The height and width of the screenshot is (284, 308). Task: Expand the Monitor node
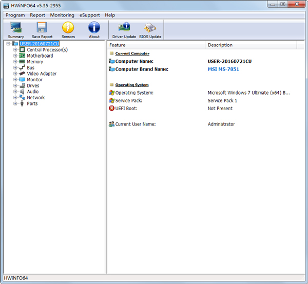[15, 80]
